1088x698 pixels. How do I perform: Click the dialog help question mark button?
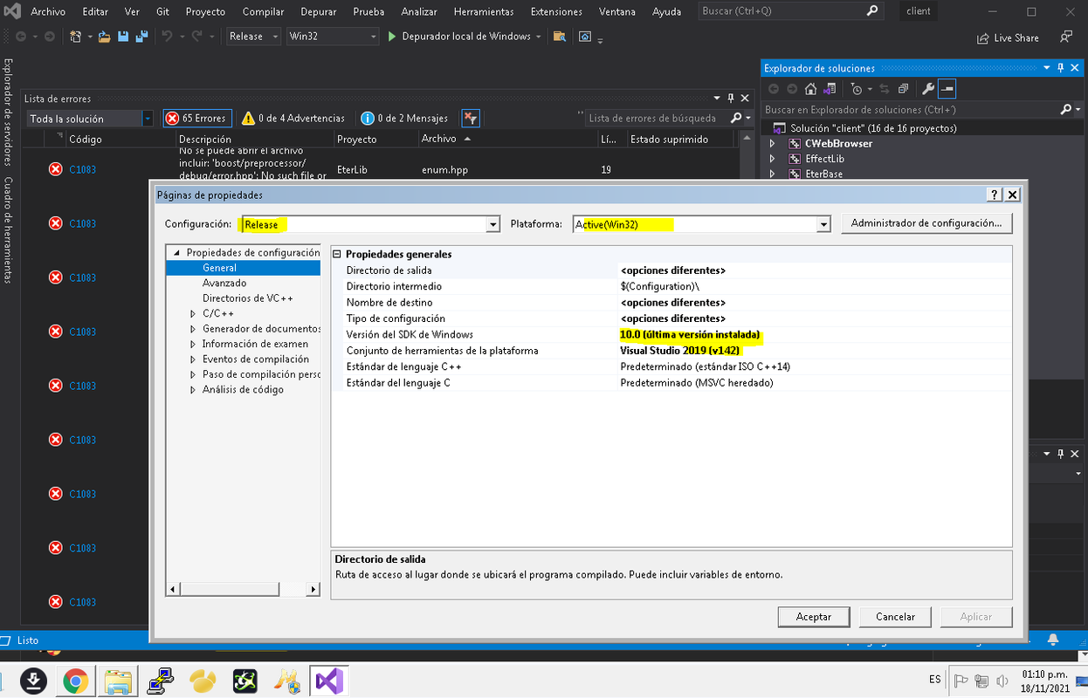click(x=995, y=195)
